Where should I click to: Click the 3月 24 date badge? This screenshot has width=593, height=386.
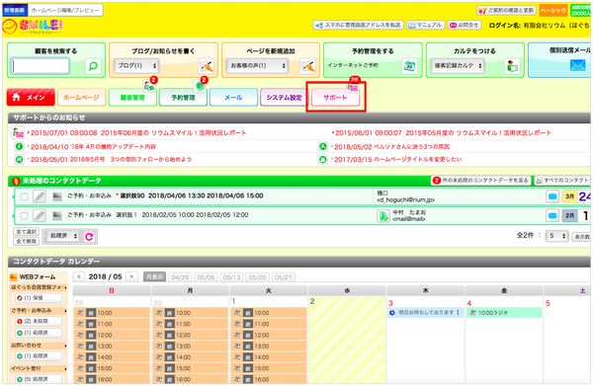[577, 196]
